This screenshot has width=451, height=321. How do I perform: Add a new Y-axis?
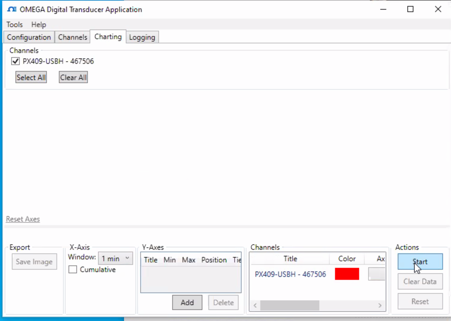[x=187, y=302]
